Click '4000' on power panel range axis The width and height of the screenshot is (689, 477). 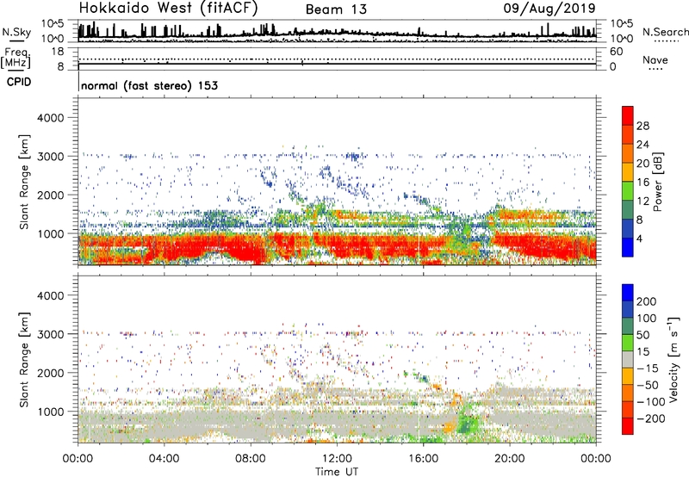click(50, 118)
